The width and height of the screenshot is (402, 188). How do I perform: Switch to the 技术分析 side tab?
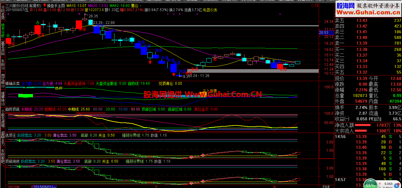point(3,30)
